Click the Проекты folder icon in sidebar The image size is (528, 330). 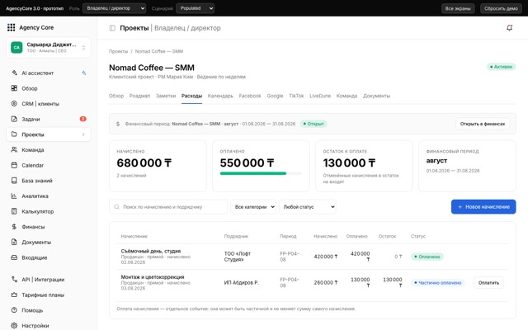pyautogui.click(x=14, y=134)
